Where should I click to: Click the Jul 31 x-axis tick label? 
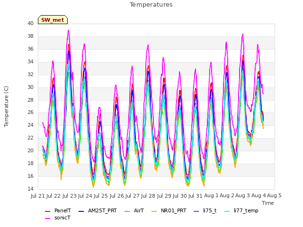(x=196, y=196)
